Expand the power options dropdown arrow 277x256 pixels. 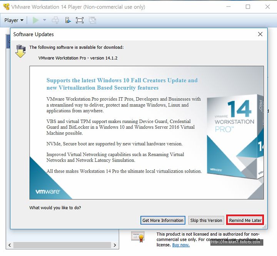(45, 20)
